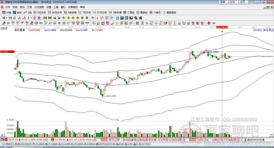
Task: Open the P数字表 tool
Action: coord(70,13)
